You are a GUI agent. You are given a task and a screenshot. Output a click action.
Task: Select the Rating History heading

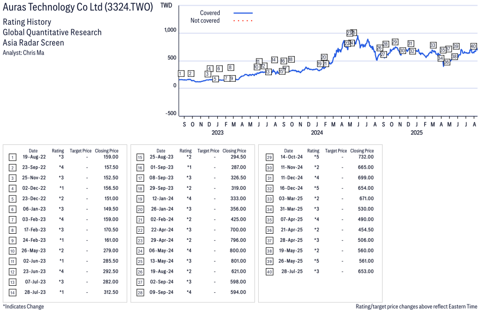27,22
